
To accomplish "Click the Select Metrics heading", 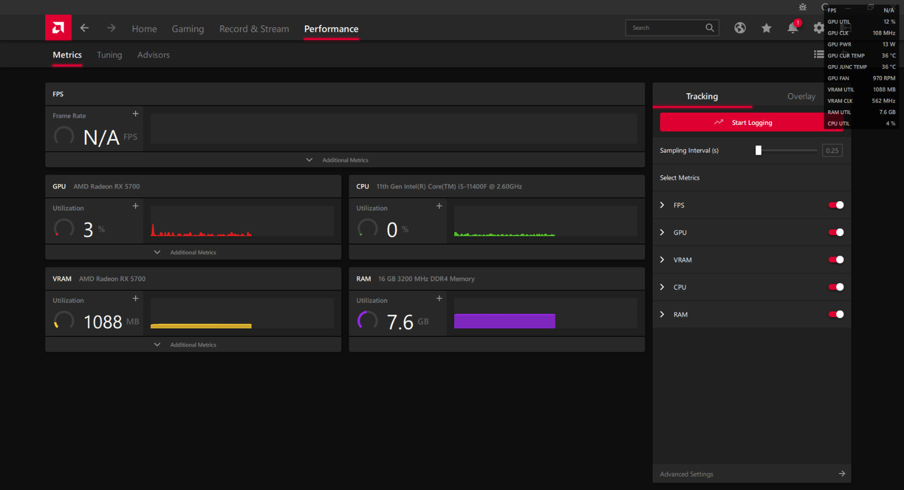I will [x=680, y=177].
